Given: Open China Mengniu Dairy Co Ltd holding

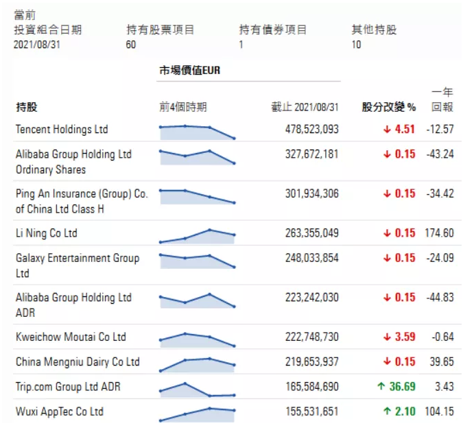Looking at the screenshot, I should coord(78,362).
